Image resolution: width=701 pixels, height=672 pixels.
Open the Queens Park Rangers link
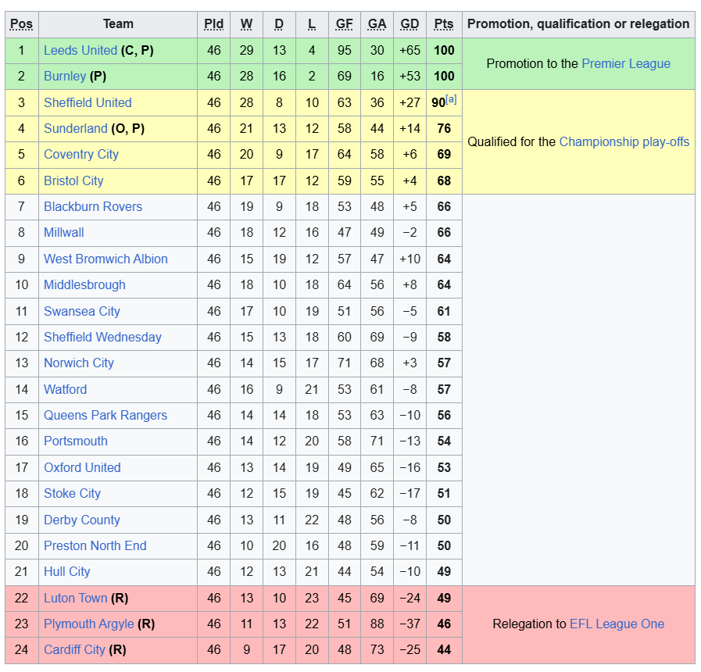(x=106, y=416)
